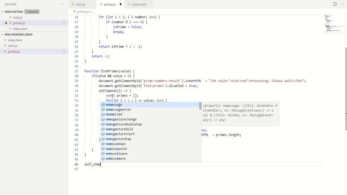The width and height of the screenshot is (347, 195).
Task: Click 'isPrime = false;' on line 18
Action: 127,27
